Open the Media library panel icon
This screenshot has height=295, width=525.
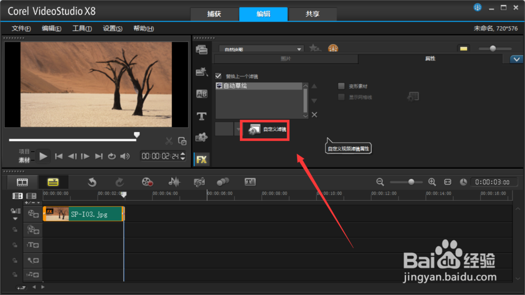tap(202, 50)
